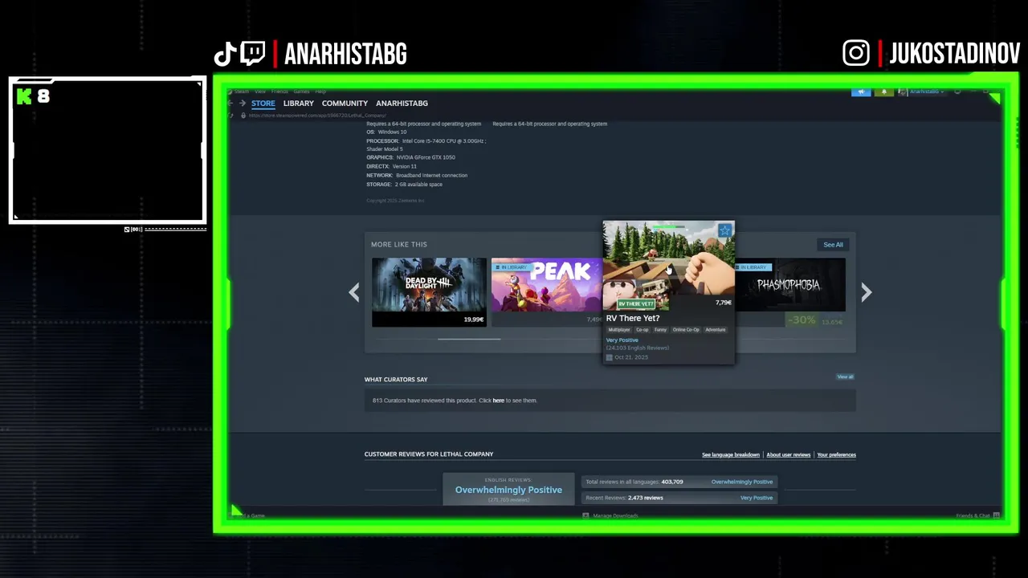This screenshot has height=578, width=1028.
Task: Open Steam notifications bell icon
Action: [884, 92]
